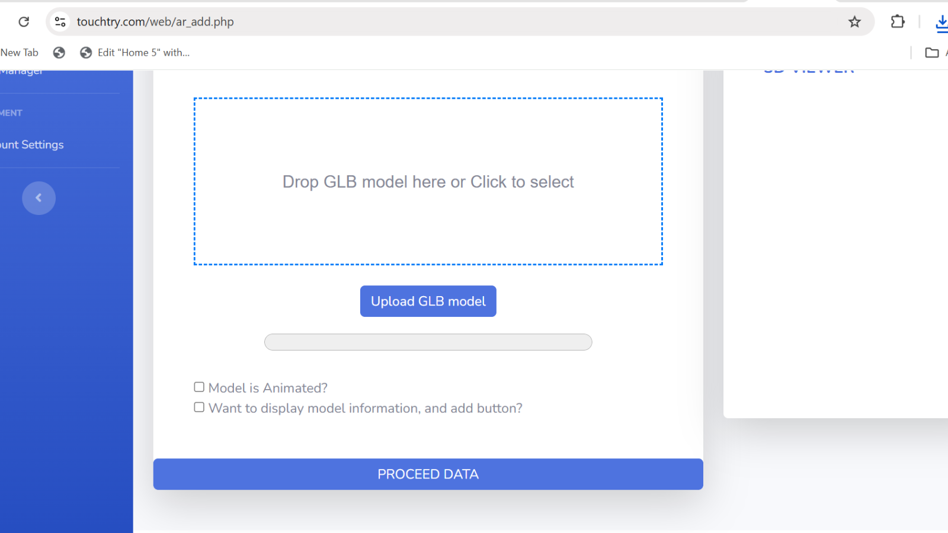Collapse the sidebar with the chevron button
The height and width of the screenshot is (533, 948).
pos(39,198)
